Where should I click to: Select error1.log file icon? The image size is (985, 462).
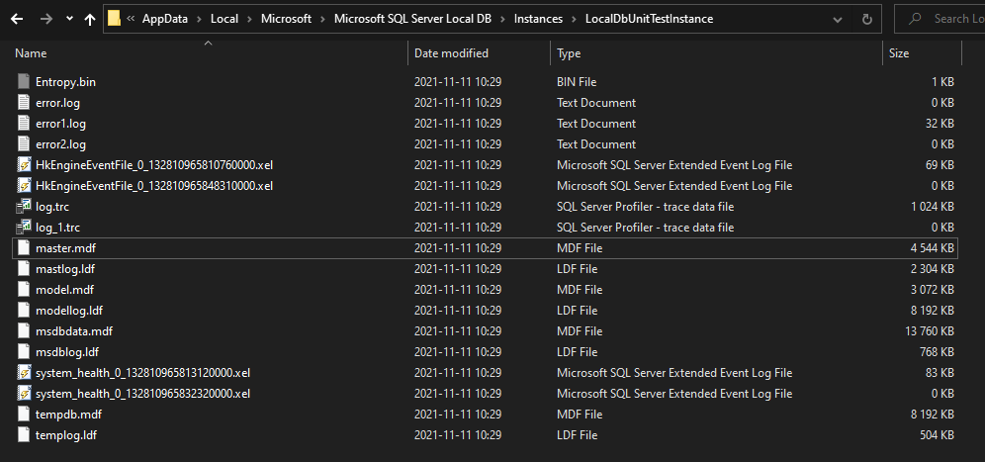24,124
